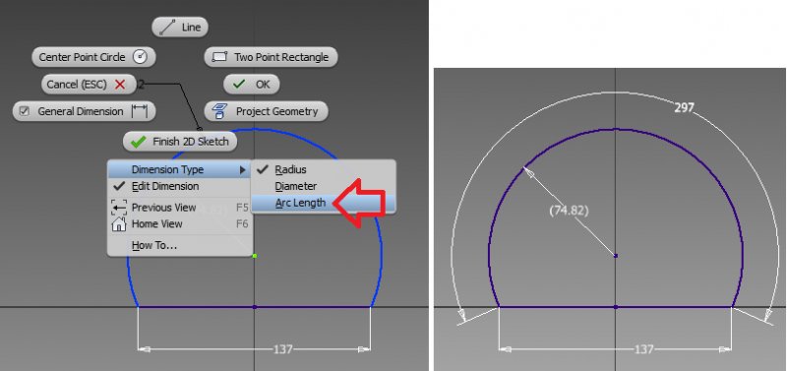Click the red X cancel icon

[x=120, y=85]
